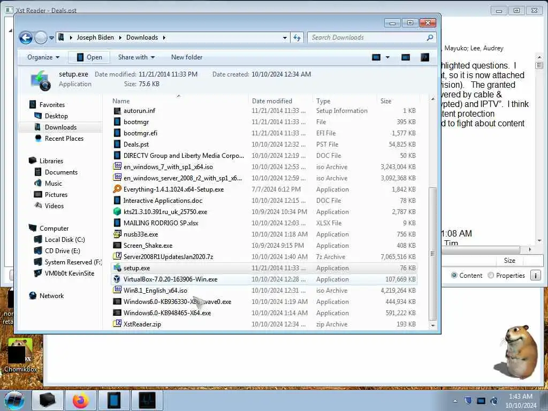
Task: Select Local Disk (C:)
Action: pos(65,239)
